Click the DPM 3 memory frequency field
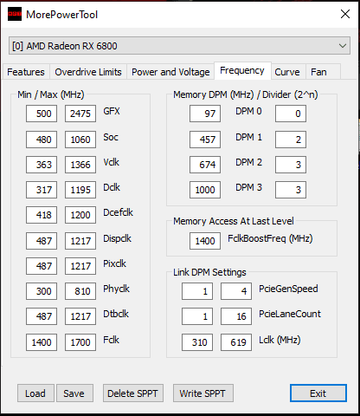The image size is (360, 416). 205,190
